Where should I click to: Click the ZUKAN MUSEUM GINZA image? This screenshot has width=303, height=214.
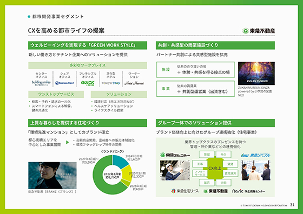point(256,73)
